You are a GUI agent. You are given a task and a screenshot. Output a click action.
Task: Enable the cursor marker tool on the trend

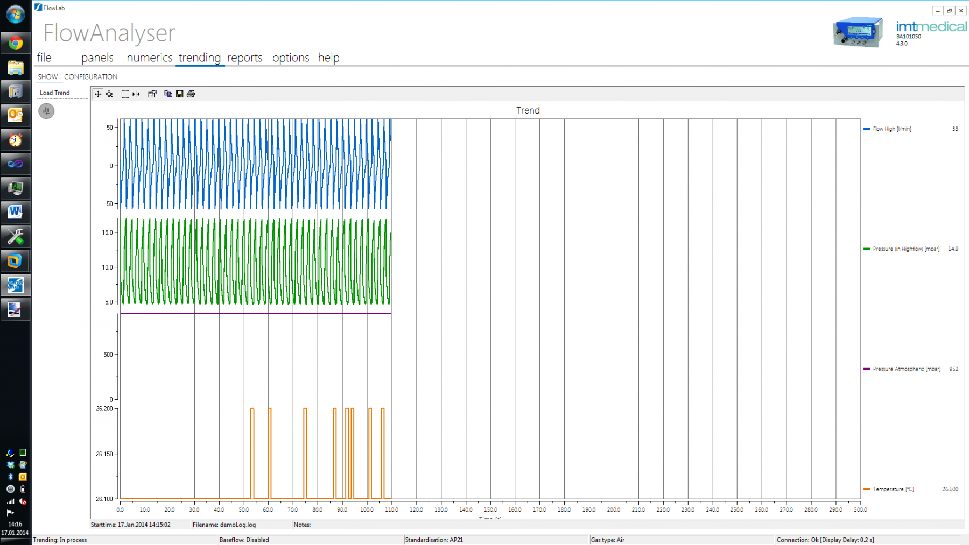pos(136,94)
